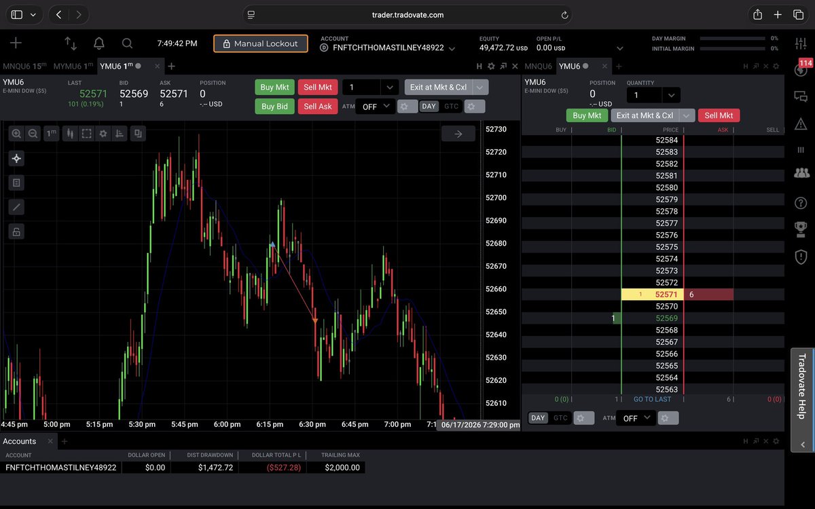
Task: Select the crosshair cursor tool
Action: point(16,158)
